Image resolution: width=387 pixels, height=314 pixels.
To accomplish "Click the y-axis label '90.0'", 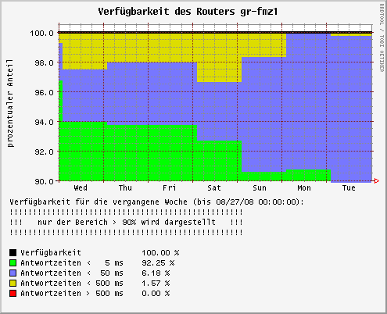I will [44, 181].
